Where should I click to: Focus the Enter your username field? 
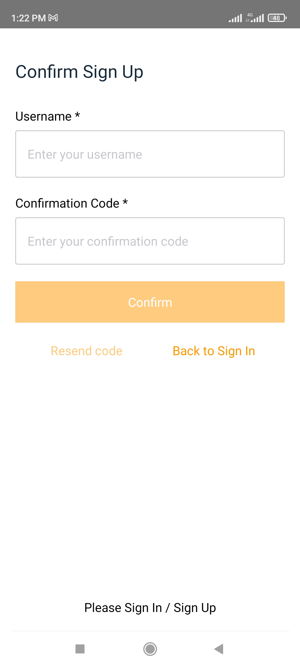[150, 154]
